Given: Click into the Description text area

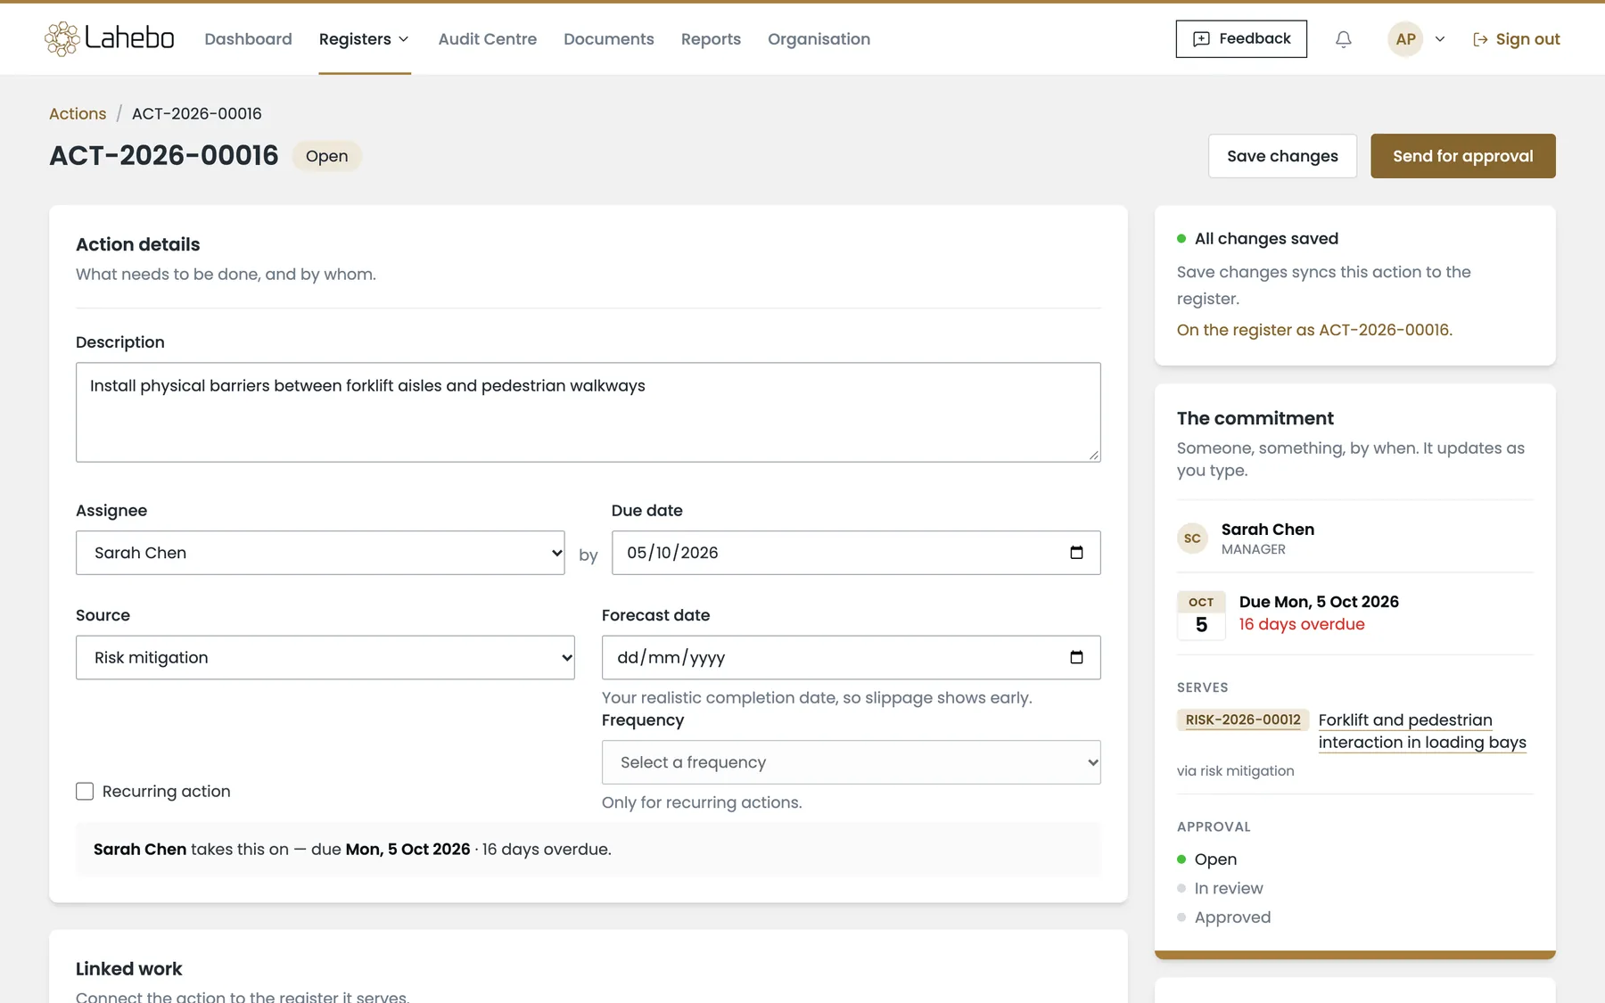Looking at the screenshot, I should pos(588,412).
